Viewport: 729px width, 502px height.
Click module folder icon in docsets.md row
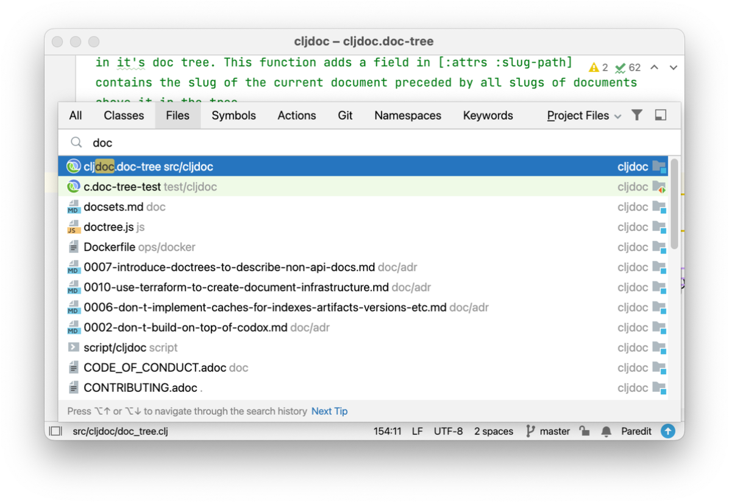point(660,207)
